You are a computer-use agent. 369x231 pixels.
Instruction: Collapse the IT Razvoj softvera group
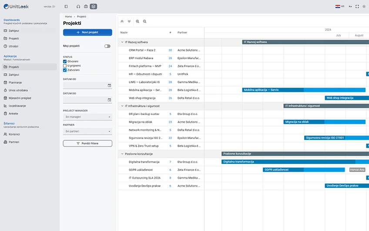(122, 42)
